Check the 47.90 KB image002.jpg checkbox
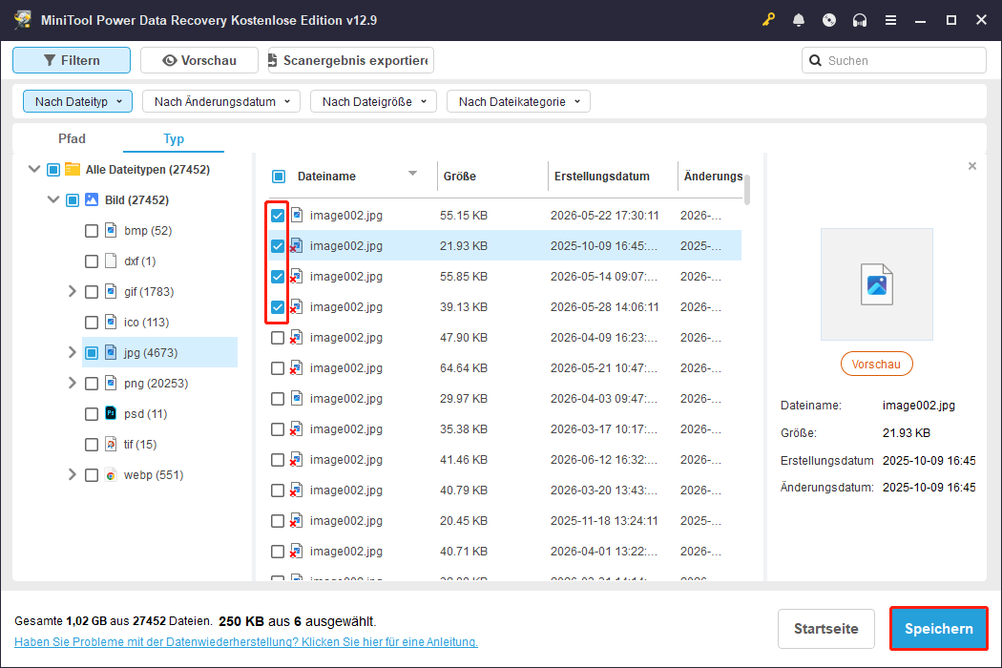Image resolution: width=1002 pixels, height=668 pixels. tap(278, 338)
